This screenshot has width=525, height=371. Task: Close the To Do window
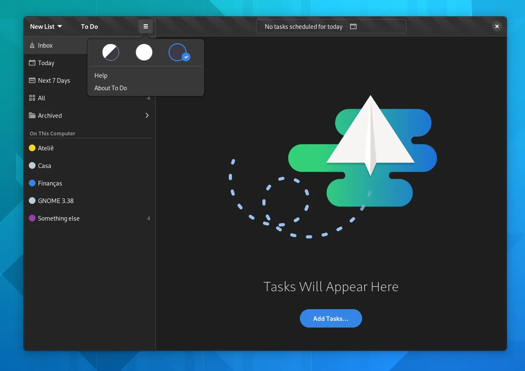coord(497,26)
